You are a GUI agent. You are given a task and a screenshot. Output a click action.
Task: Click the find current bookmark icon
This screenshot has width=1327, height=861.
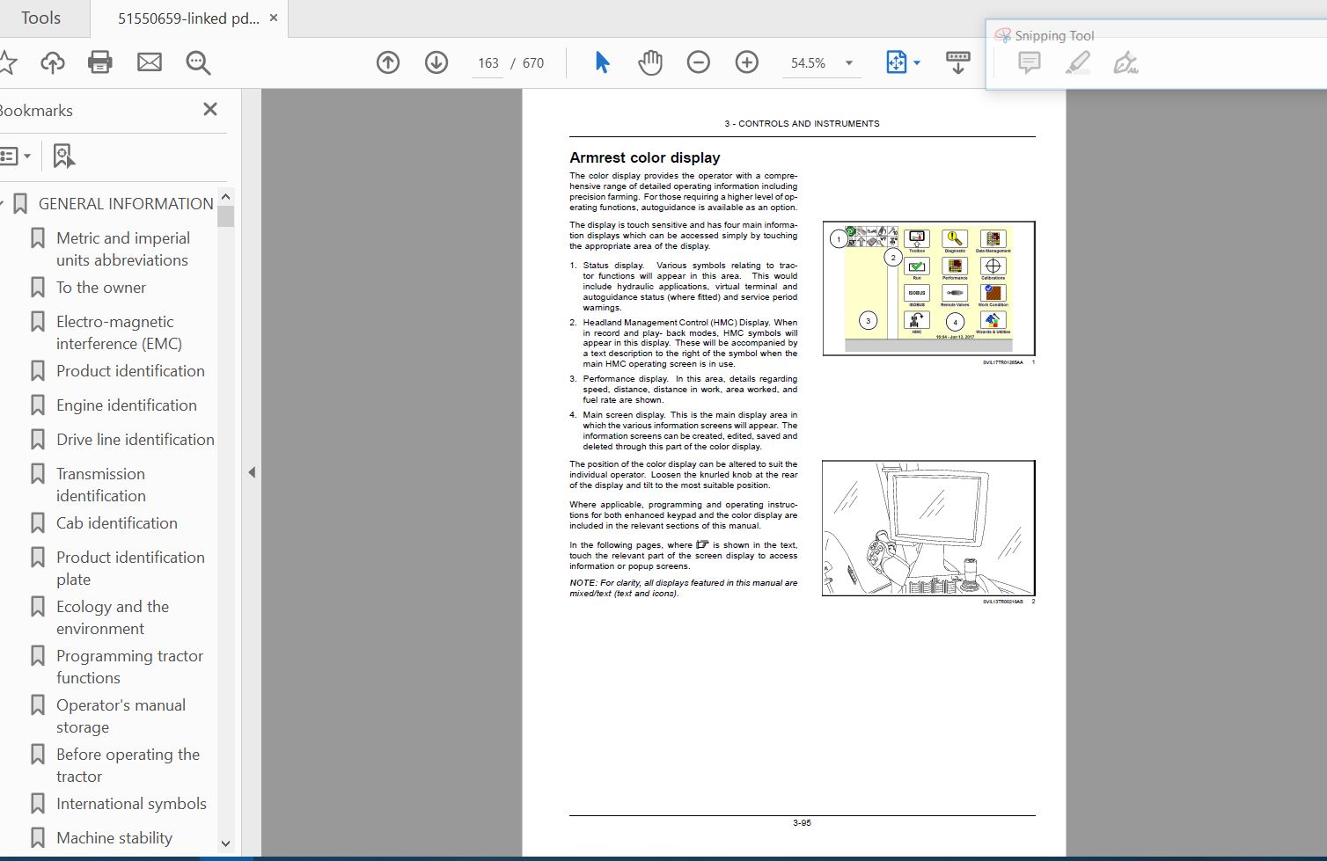coord(63,157)
